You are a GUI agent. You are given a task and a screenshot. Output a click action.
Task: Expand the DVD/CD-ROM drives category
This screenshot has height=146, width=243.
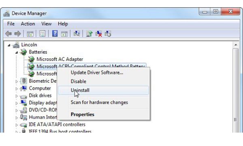[x=17, y=110]
